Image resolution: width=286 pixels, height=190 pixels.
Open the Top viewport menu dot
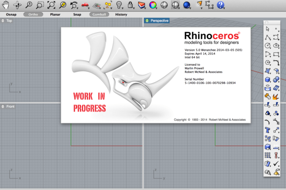click(x=3, y=21)
